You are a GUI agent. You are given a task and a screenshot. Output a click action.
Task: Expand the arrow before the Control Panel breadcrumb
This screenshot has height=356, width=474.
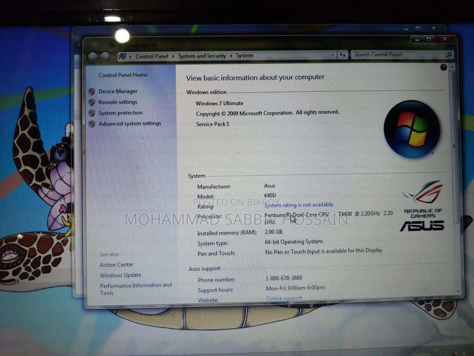(x=130, y=57)
